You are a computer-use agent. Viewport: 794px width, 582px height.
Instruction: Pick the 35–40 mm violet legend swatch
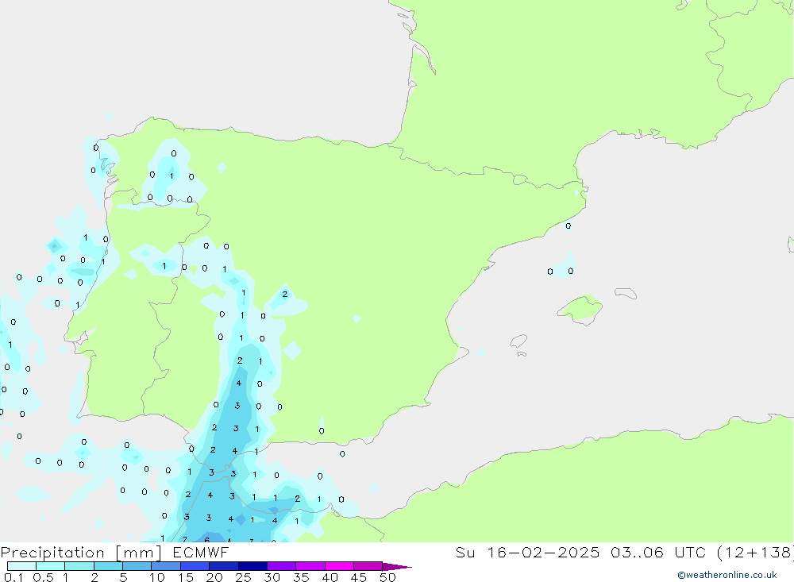click(310, 566)
